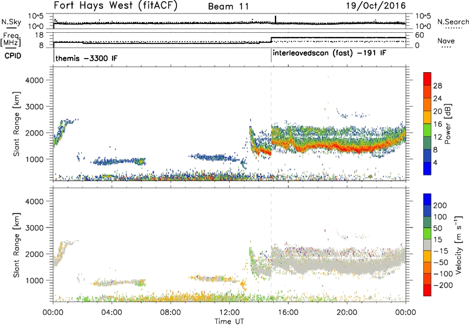Viewport: 469px width, 325px height.
Task: Select the 'Freq. [MHz]' axis label
Action: click(x=11, y=40)
